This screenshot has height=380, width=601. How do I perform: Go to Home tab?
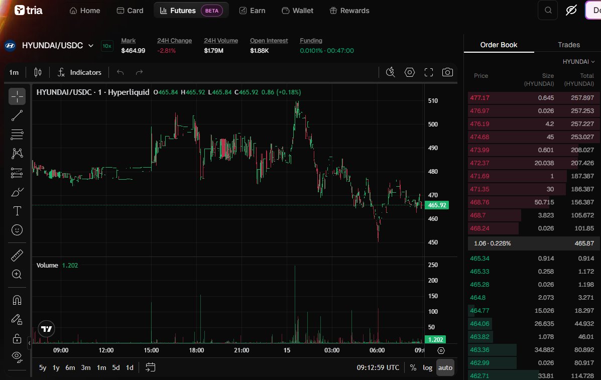85,11
